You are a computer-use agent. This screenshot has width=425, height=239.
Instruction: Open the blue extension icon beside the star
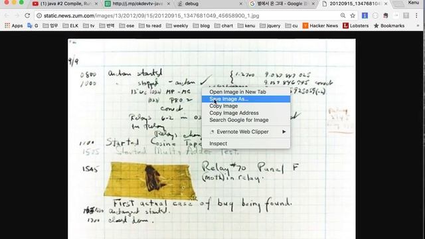tap(365, 16)
